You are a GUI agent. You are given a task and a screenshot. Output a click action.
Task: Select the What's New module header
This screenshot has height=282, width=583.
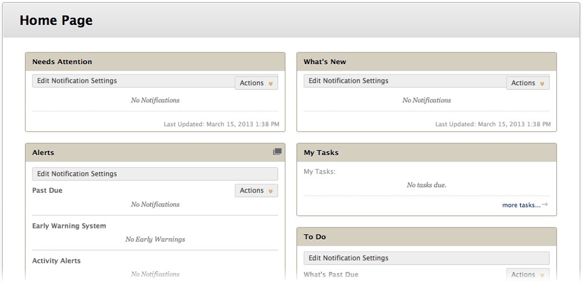coord(426,61)
